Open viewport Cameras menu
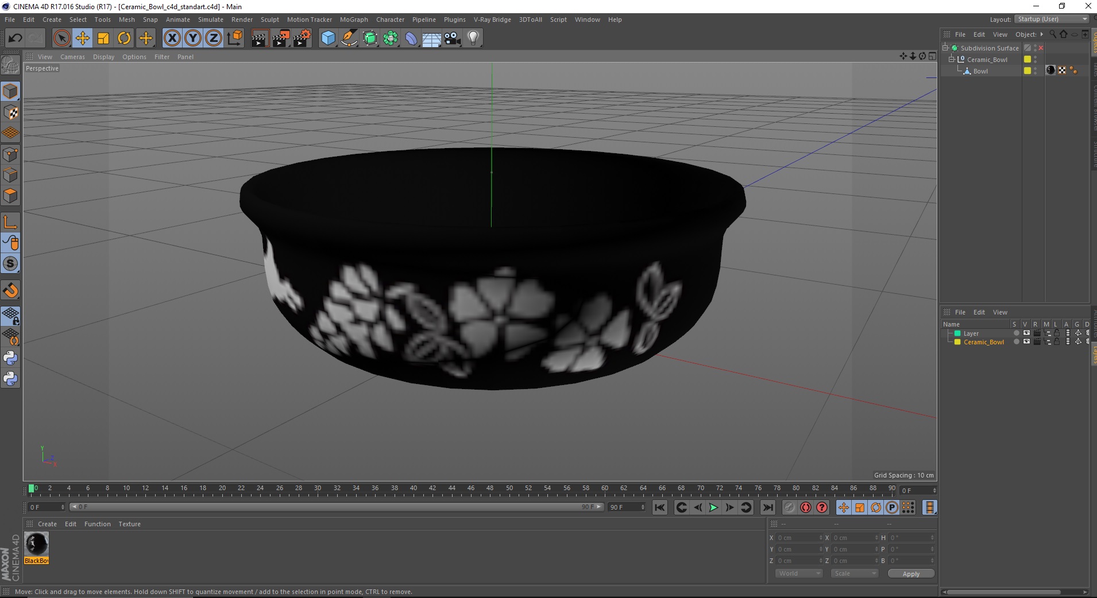 (72, 57)
